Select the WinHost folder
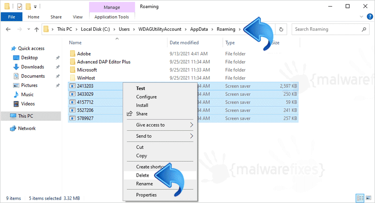Screen dimensions: 375x203 tap(86, 78)
